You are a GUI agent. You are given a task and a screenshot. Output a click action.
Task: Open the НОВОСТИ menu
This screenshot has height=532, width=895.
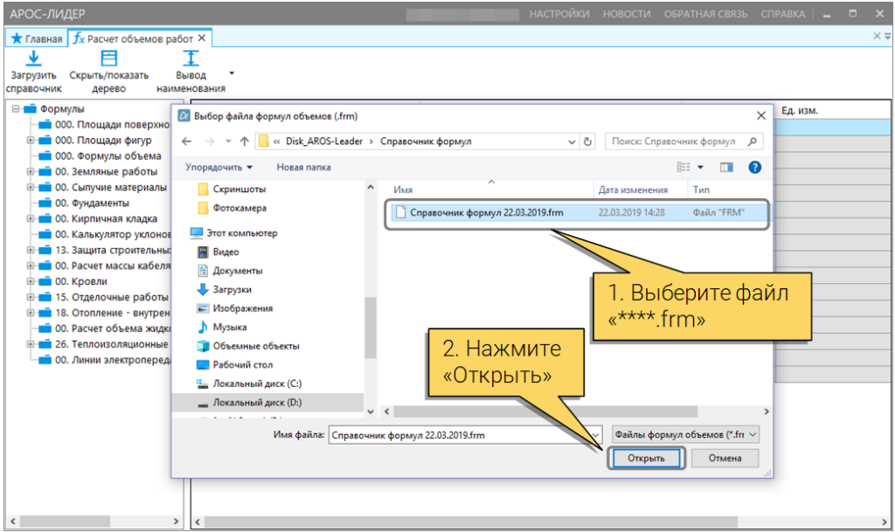627,14
